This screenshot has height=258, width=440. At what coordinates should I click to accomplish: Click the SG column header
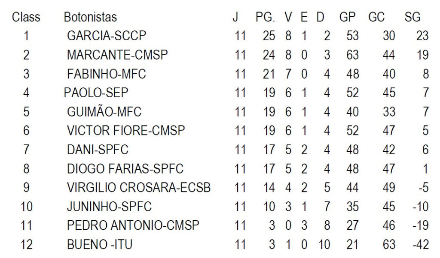(x=412, y=17)
